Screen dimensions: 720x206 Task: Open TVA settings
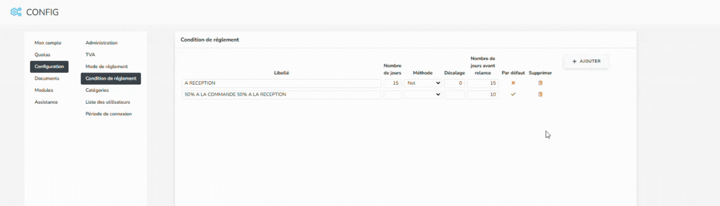90,55
